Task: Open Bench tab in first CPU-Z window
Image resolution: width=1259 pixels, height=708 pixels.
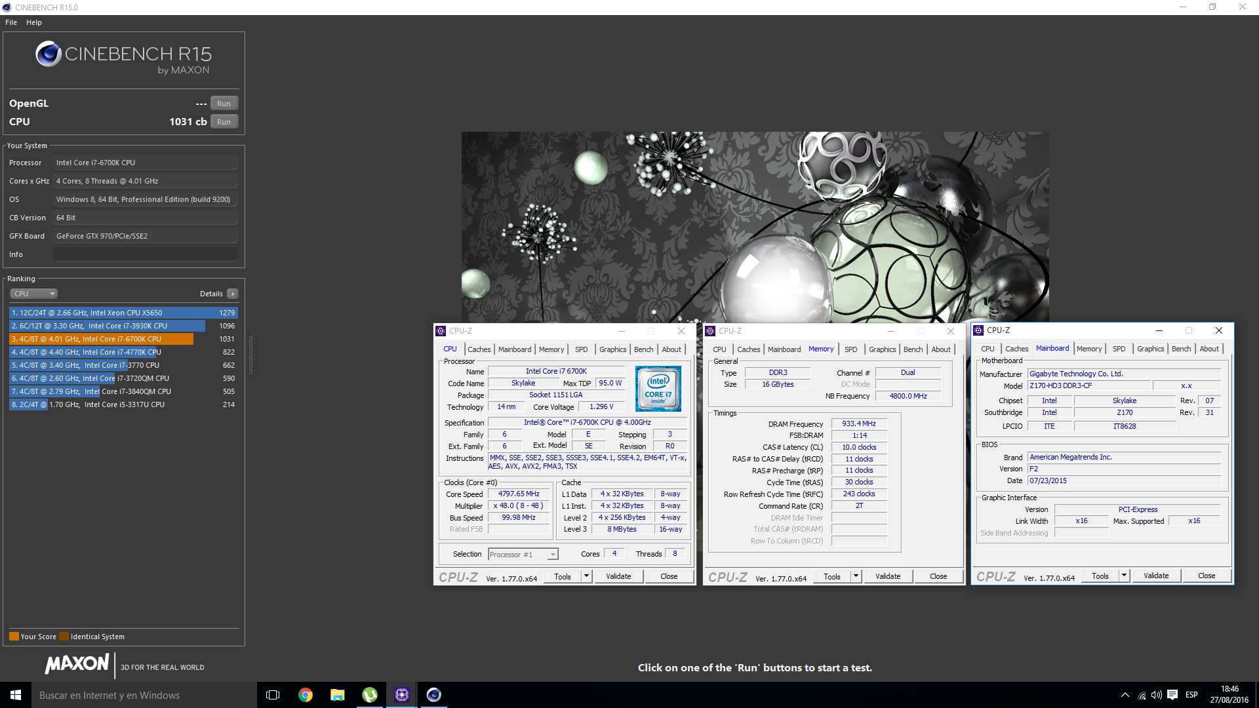Action: (643, 349)
